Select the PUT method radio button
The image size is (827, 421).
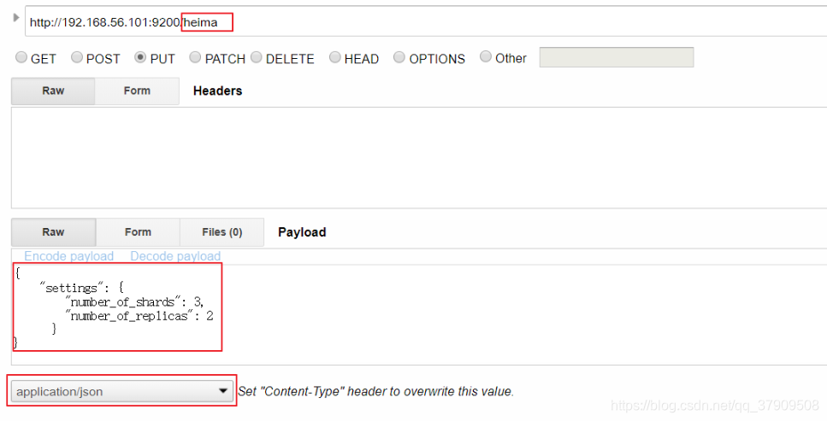click(x=140, y=57)
